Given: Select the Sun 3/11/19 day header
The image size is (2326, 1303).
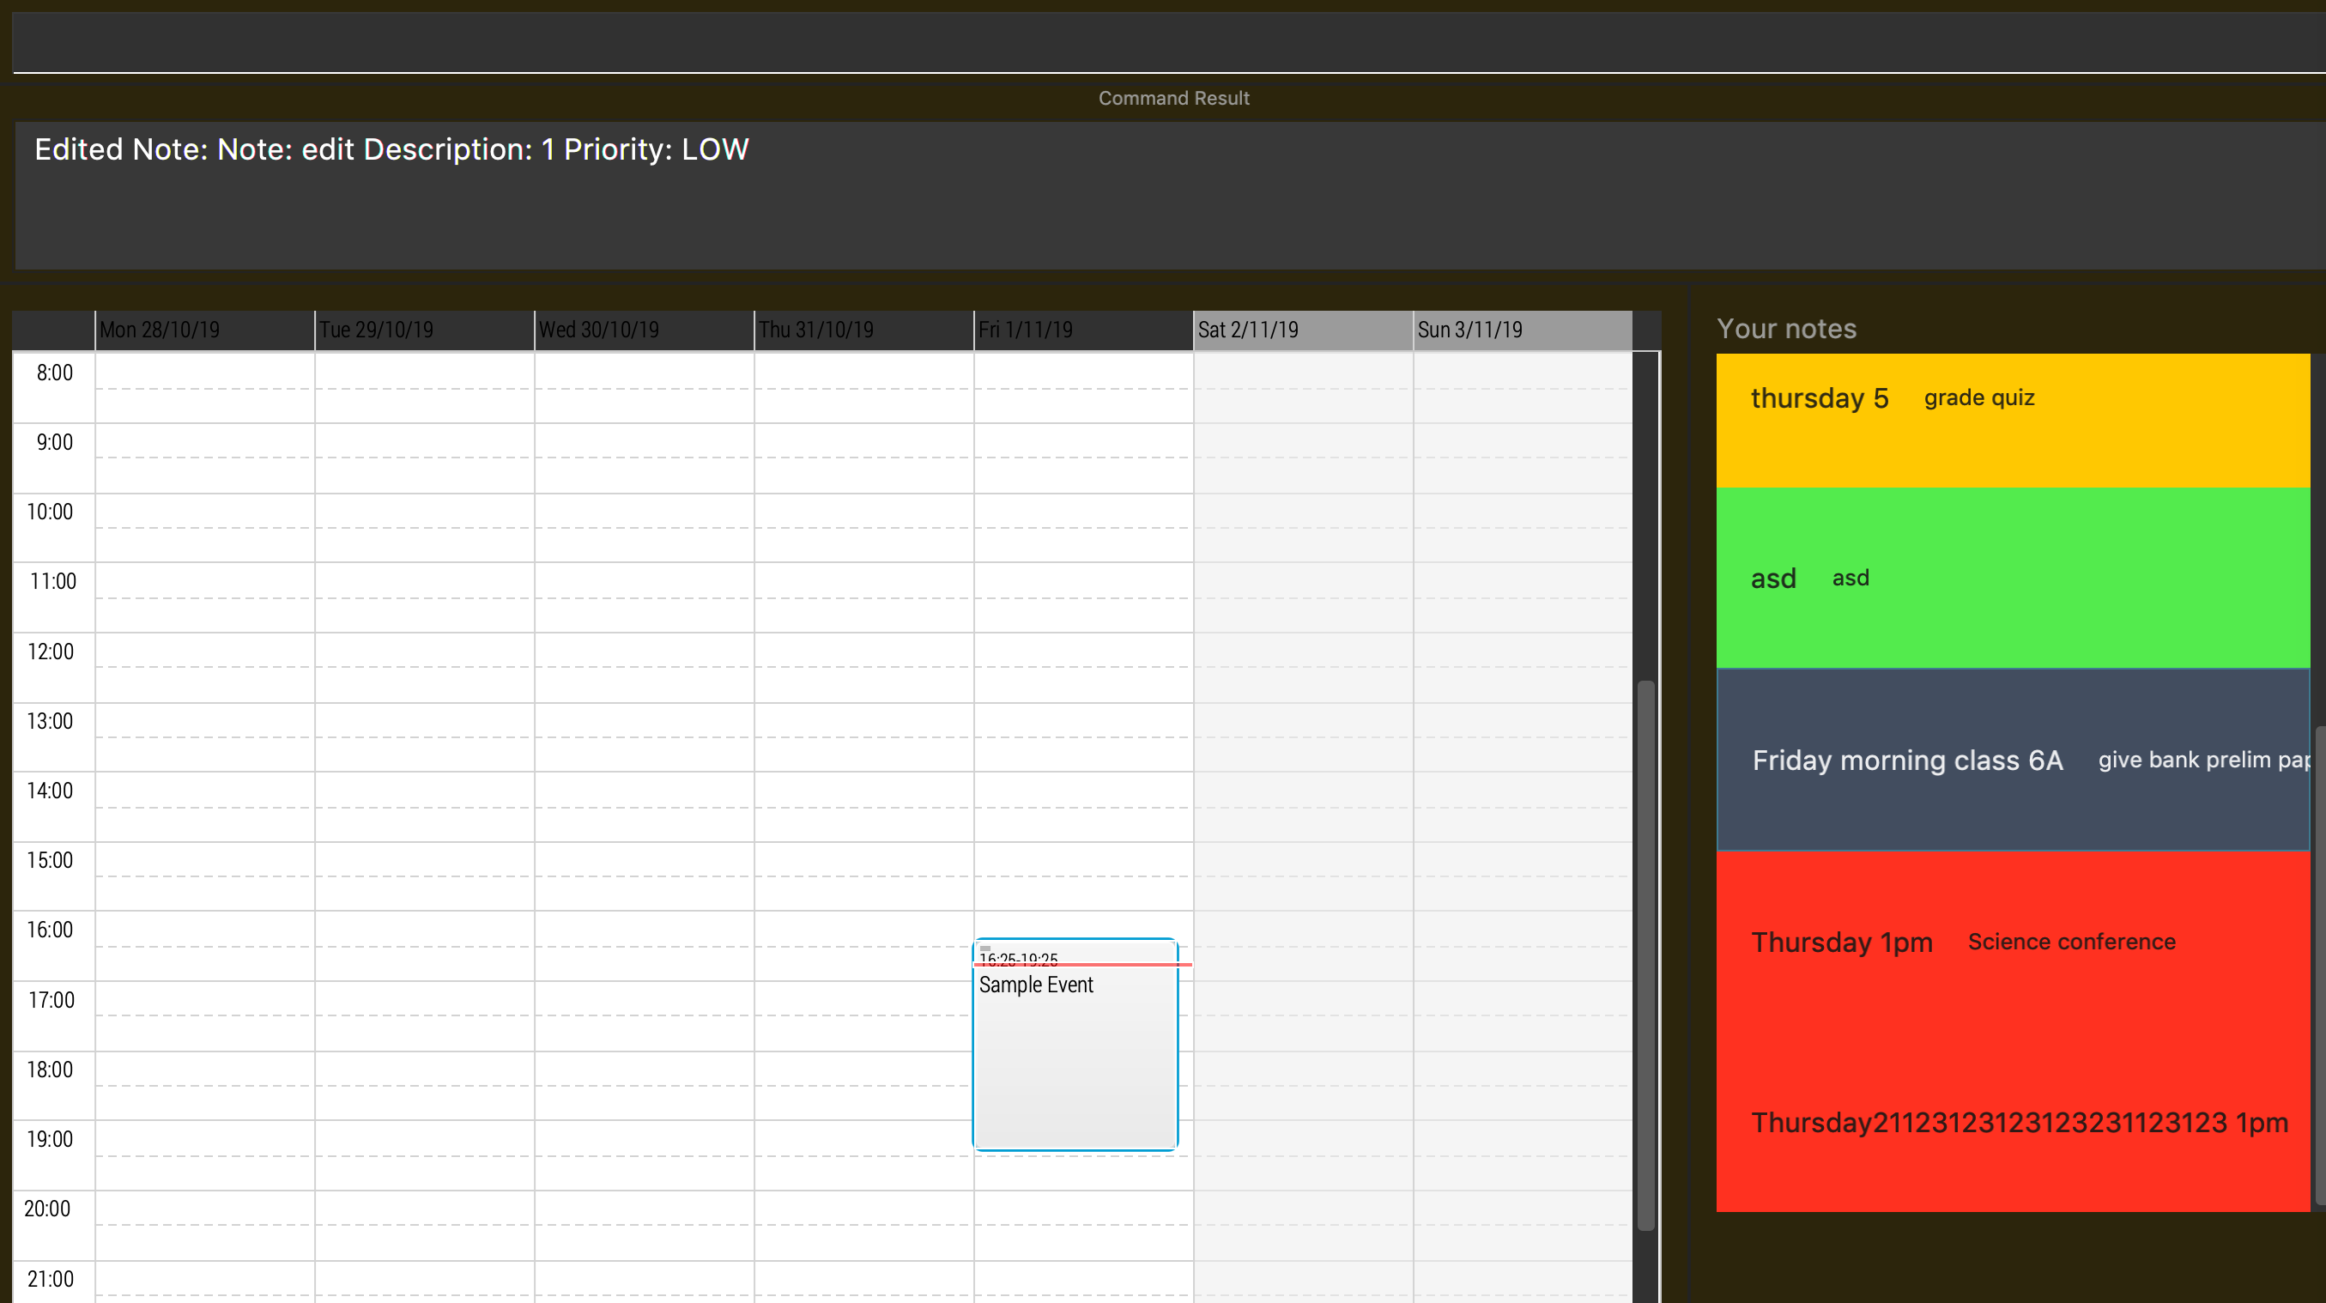Looking at the screenshot, I should click(1523, 330).
